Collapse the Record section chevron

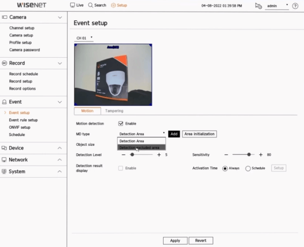[60, 63]
